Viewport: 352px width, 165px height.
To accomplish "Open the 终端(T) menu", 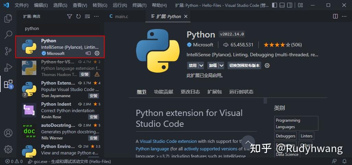I will (139, 5).
